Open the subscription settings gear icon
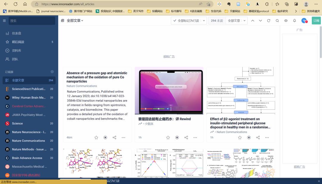Image resolution: width=322 pixels, height=184 pixels. pyautogui.click(x=52, y=72)
